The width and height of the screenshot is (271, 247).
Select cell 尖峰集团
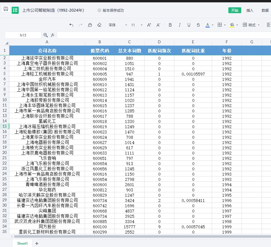coord(47,211)
